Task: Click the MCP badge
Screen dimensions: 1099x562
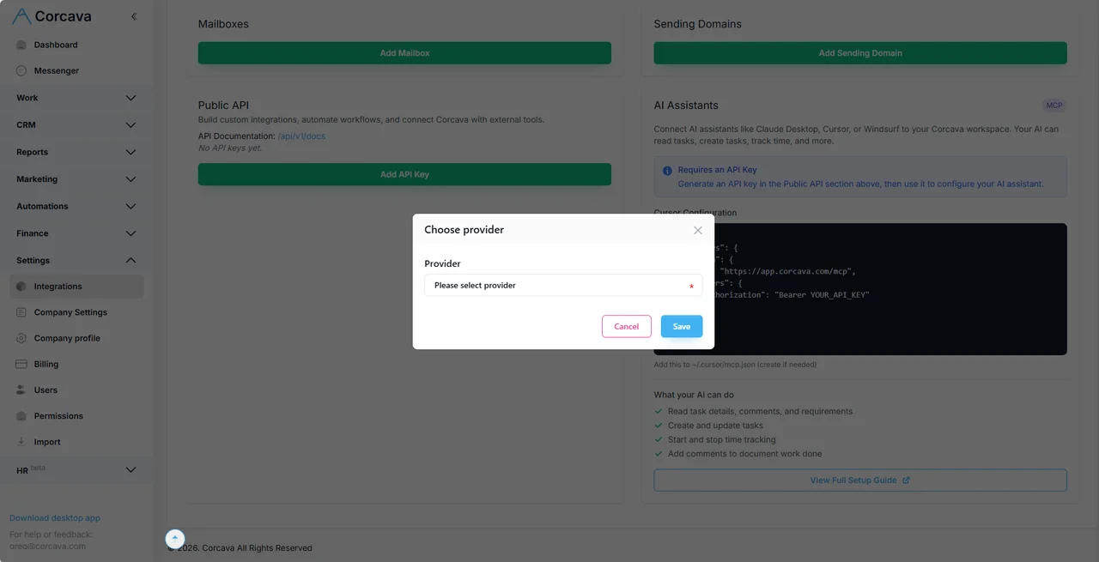Action: coord(1054,106)
